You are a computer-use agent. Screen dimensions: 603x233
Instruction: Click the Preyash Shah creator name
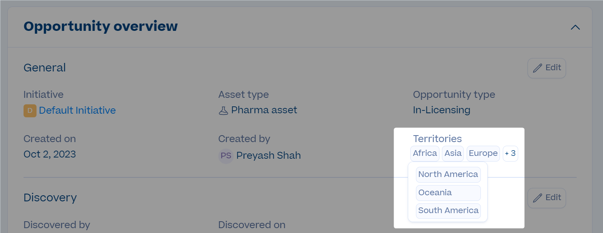(269, 156)
